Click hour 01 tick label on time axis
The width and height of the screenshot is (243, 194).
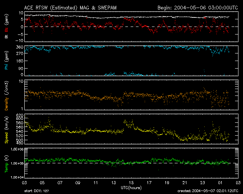coord(220,183)
